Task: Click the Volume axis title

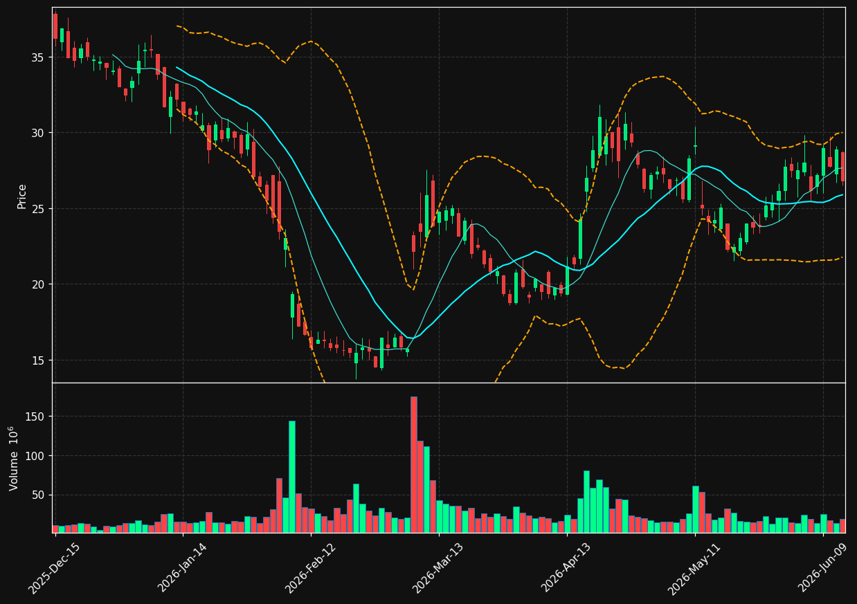Action: 14,458
